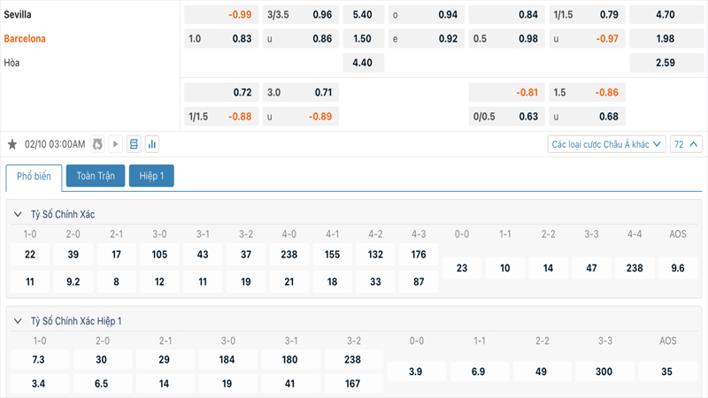Mark match as favorite with star icon

click(12, 144)
